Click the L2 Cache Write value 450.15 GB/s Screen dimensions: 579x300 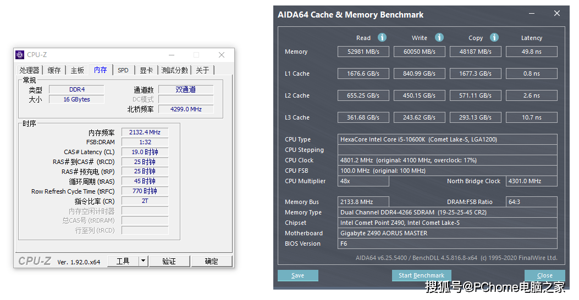click(x=420, y=95)
